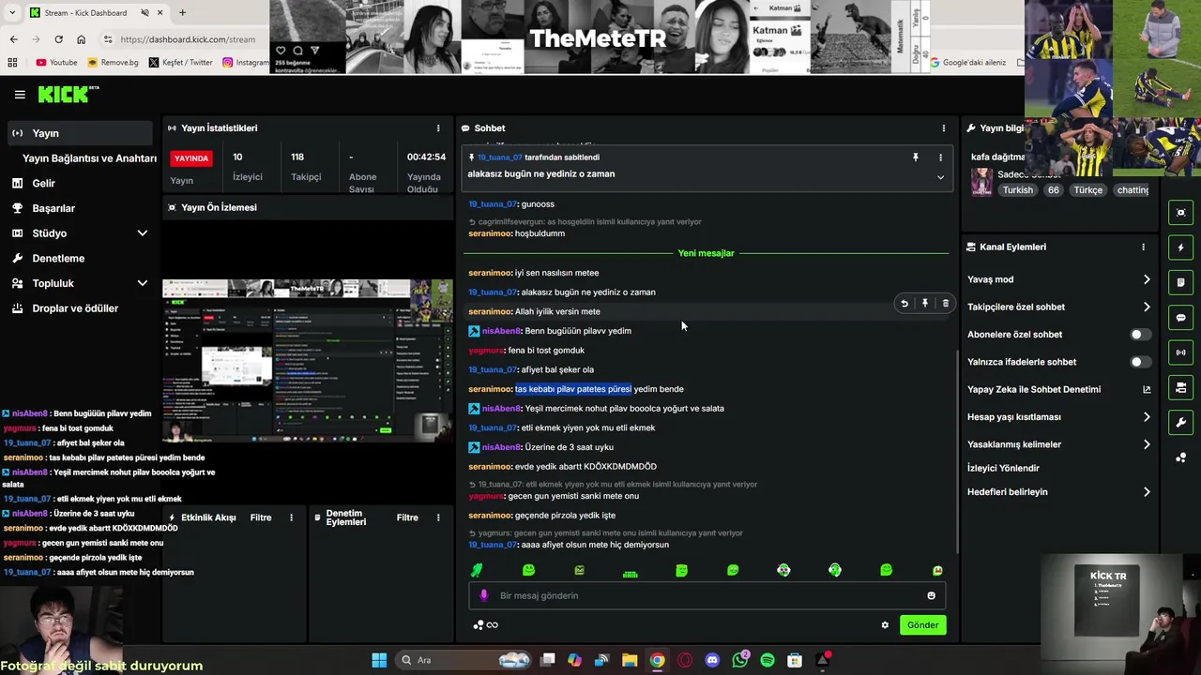
Task: Open WhatsApp from the taskbar
Action: [740, 660]
